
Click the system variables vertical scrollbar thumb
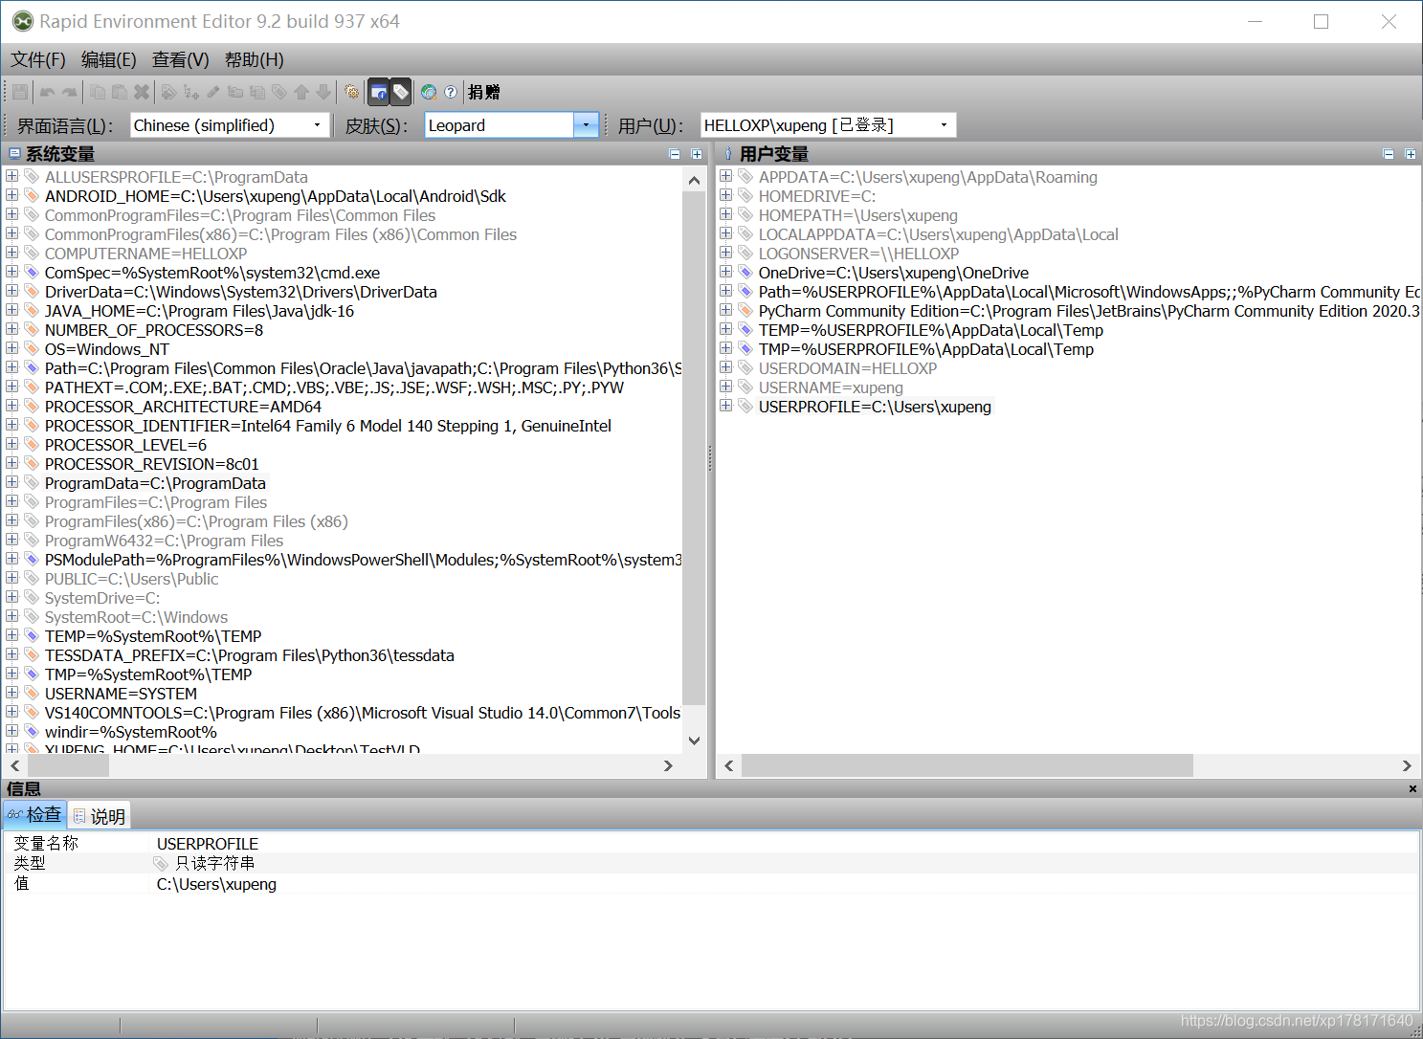pyautogui.click(x=694, y=450)
